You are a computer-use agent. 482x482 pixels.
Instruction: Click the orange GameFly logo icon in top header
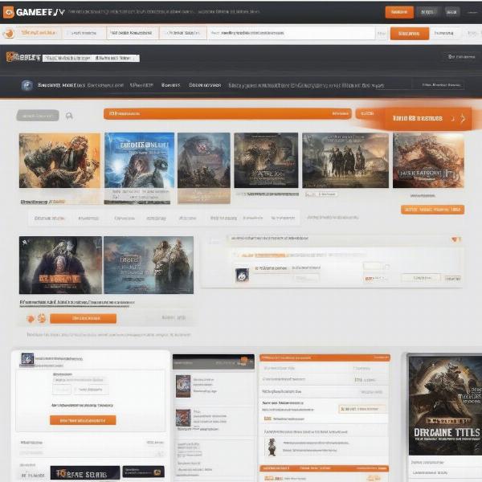point(9,12)
